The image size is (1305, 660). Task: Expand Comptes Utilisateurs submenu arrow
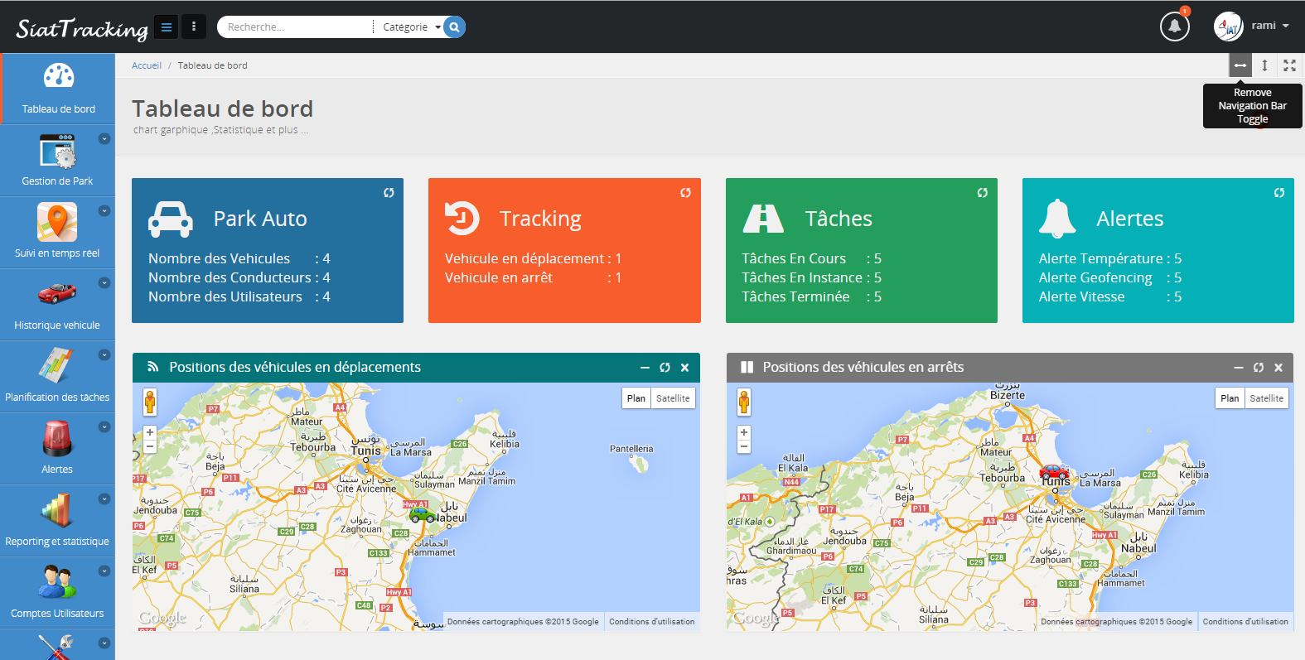coord(104,571)
